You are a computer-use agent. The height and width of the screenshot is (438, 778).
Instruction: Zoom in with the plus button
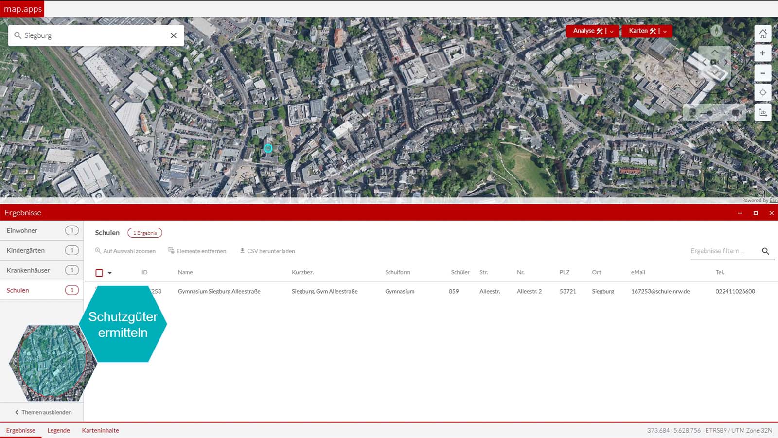click(762, 53)
